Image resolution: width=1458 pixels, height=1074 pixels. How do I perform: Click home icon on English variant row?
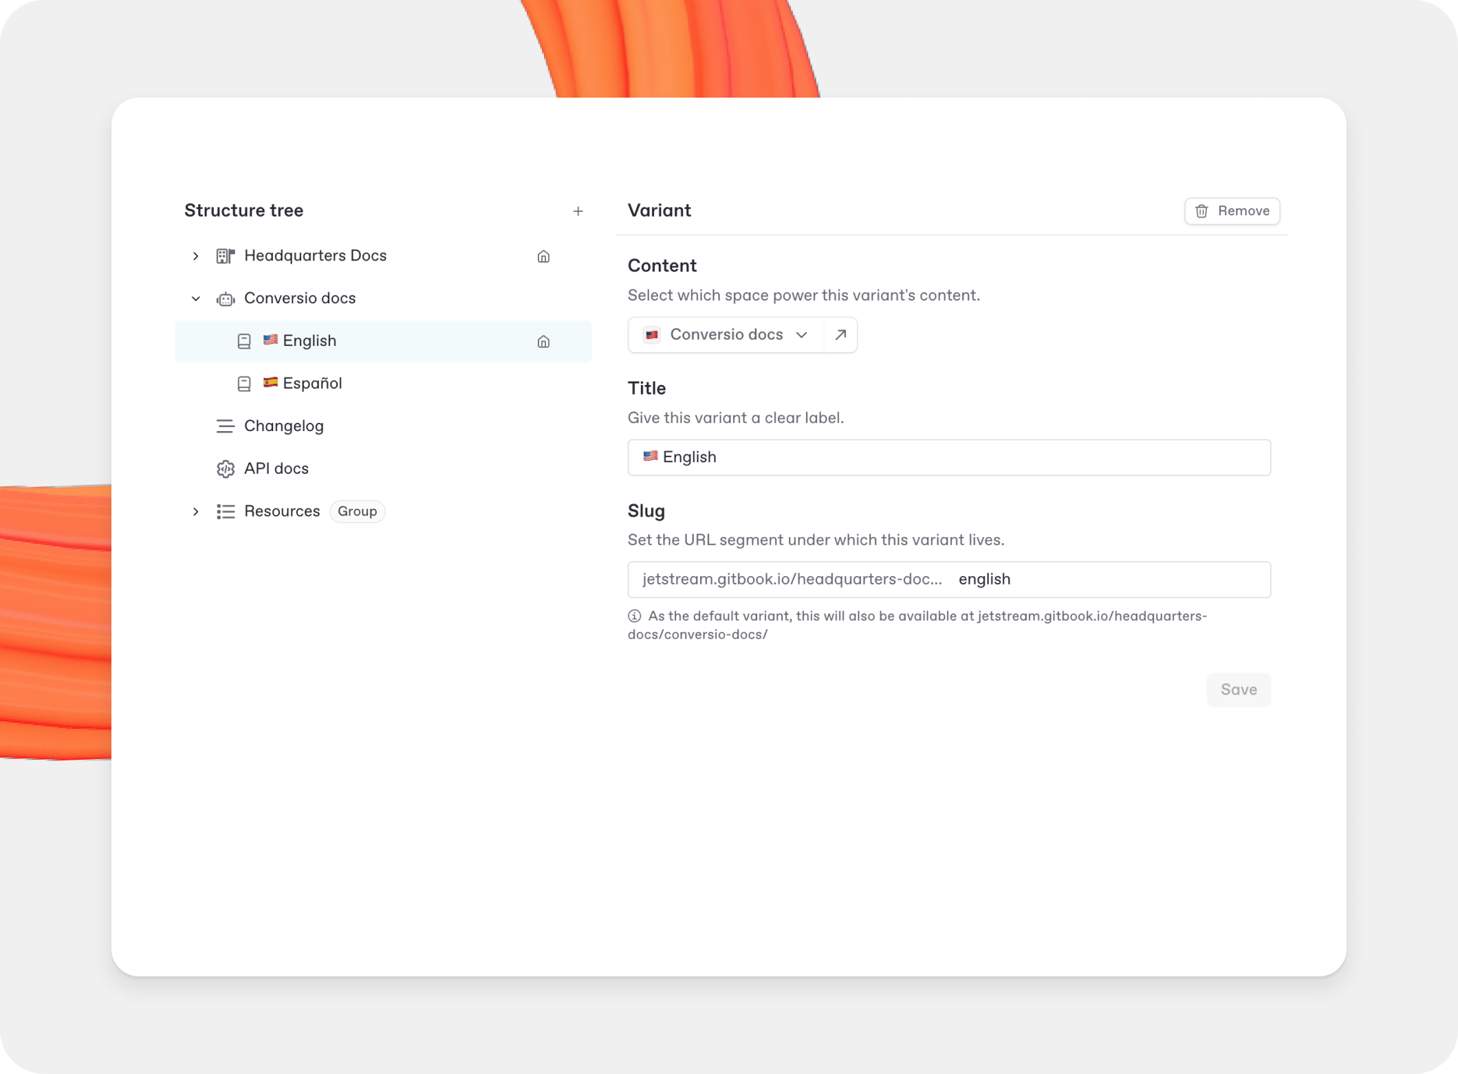[x=543, y=342]
